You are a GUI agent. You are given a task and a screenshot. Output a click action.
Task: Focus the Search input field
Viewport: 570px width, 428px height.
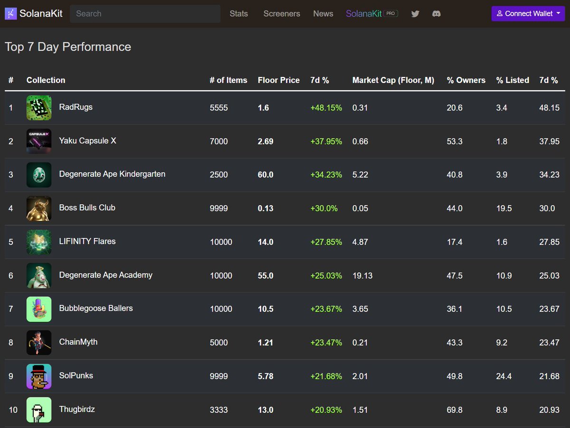[x=145, y=14]
